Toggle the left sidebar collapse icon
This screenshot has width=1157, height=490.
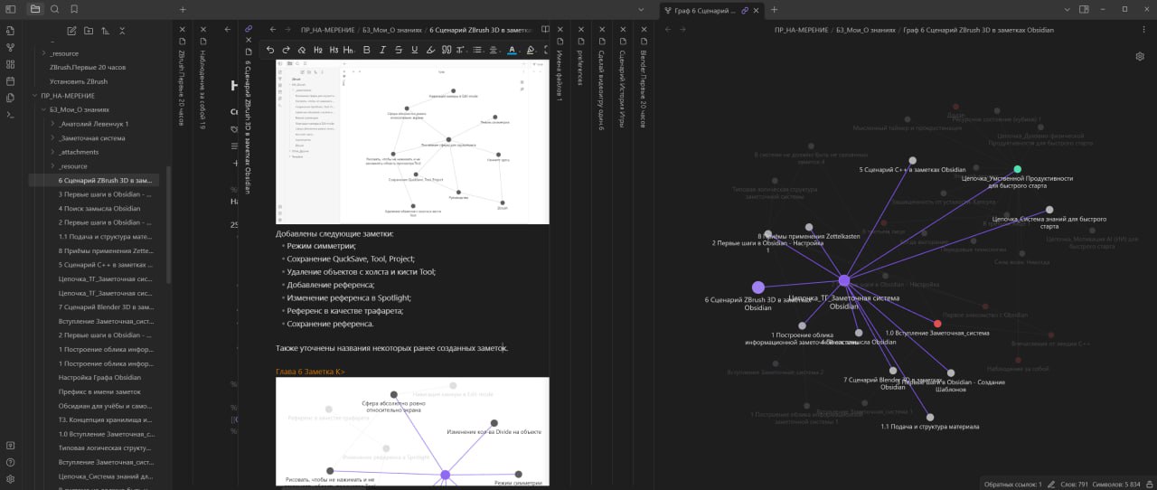[10, 9]
